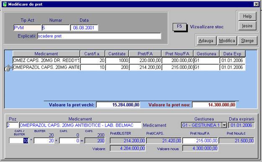Click the Cant/f.a. column header

coord(92,54)
